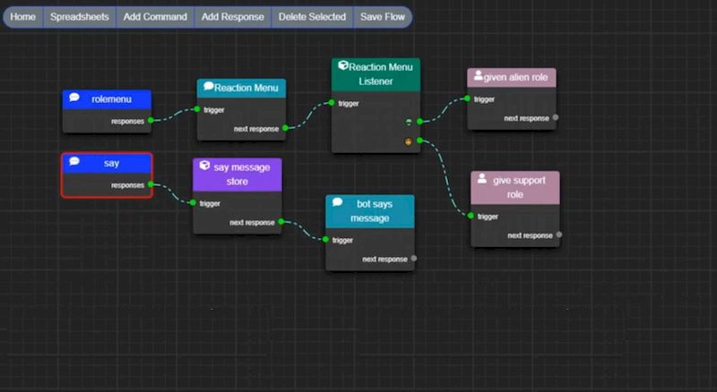Image resolution: width=717 pixels, height=392 pixels.
Task: Click the responses output port on rolemenu
Action: click(x=151, y=120)
